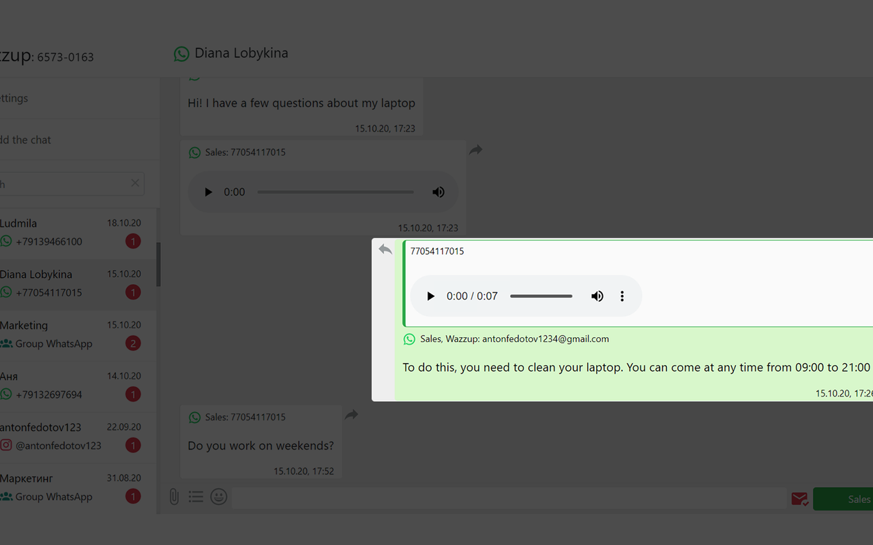Seek in the 17:23 audio track

coord(336,192)
